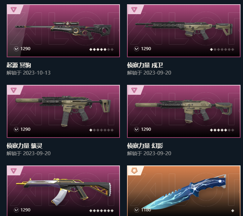Click upgrade level diamonds on 侦察力量 幻影 card
The image size is (243, 216).
click(222, 130)
